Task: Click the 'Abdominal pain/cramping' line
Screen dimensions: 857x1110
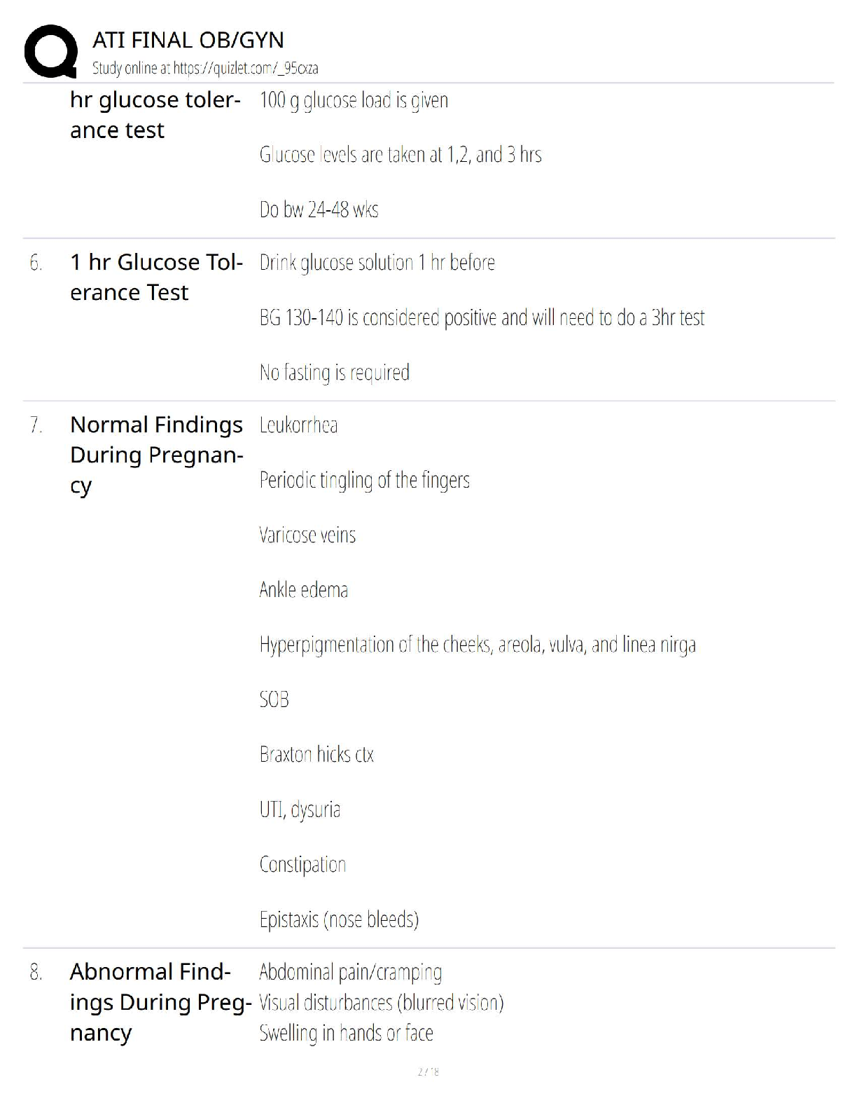Action: coord(350,973)
